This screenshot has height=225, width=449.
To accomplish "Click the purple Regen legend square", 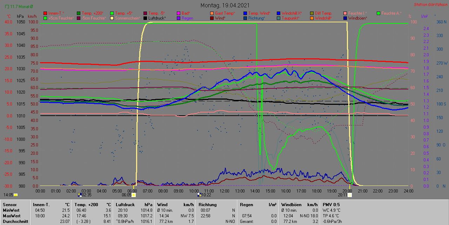I will 179,18.
